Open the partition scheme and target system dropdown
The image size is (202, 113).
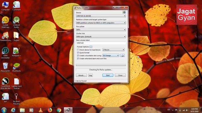pyautogui.click(x=101, y=23)
